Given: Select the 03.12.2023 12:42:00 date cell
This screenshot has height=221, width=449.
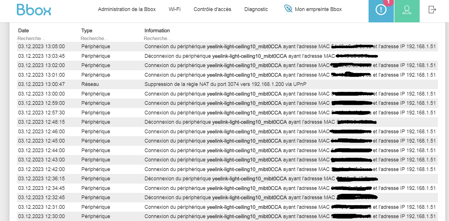Looking at the screenshot, I should tap(42, 169).
